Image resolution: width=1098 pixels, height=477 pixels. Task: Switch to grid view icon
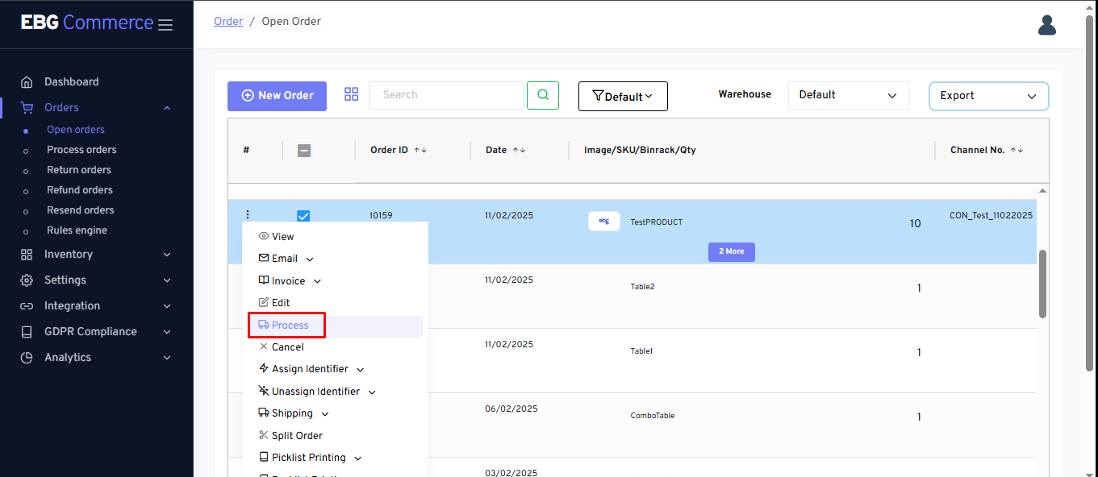[351, 94]
